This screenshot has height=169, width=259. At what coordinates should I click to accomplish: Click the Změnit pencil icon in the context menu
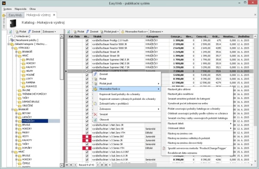point(95,74)
